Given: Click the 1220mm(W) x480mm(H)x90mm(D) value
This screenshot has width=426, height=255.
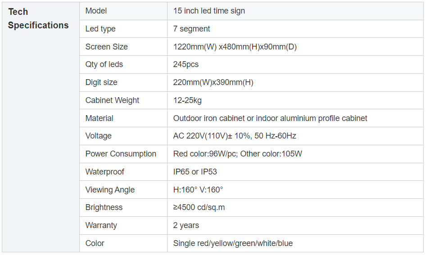Looking at the screenshot, I should 235,47.
